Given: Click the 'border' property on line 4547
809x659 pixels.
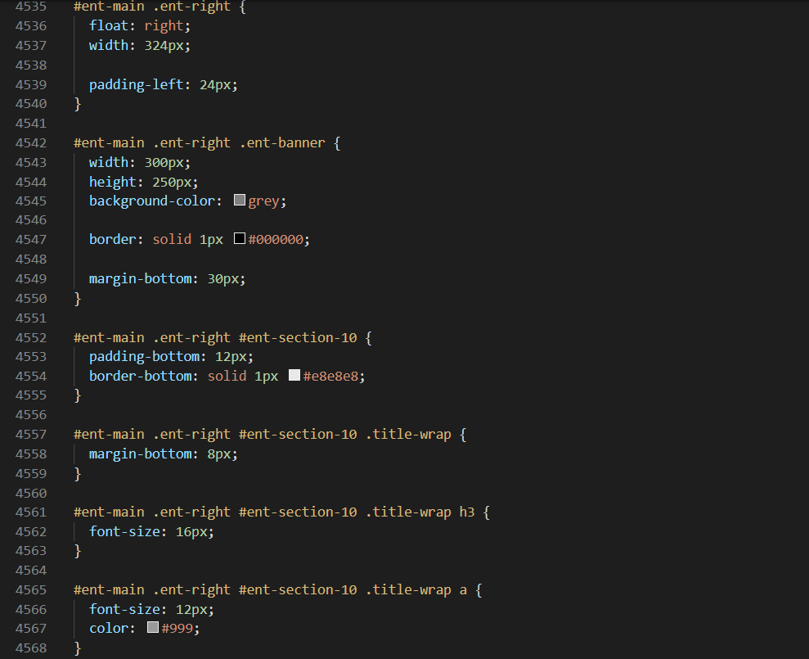Looking at the screenshot, I should (113, 240).
